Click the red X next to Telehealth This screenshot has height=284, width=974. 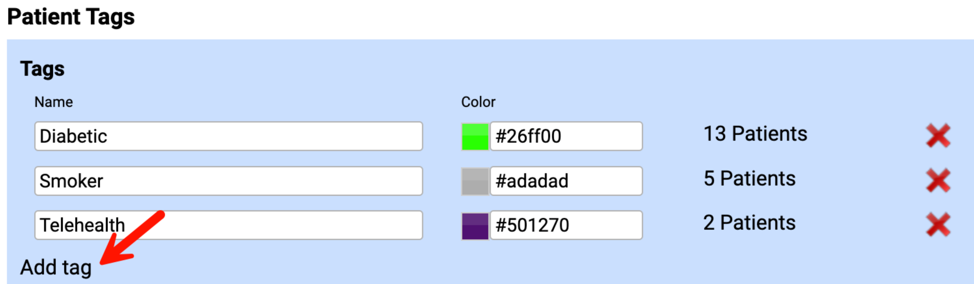[938, 224]
